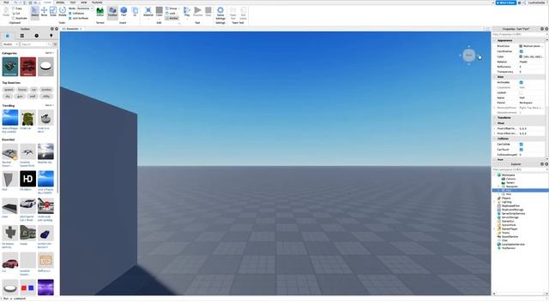
Task: Expand the Transform property section
Action: click(x=495, y=118)
